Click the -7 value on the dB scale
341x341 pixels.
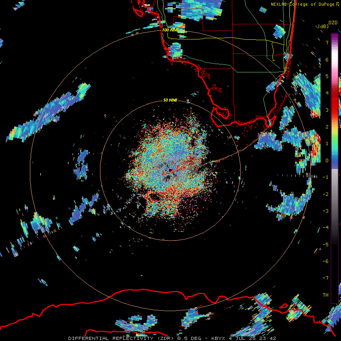[325, 278]
